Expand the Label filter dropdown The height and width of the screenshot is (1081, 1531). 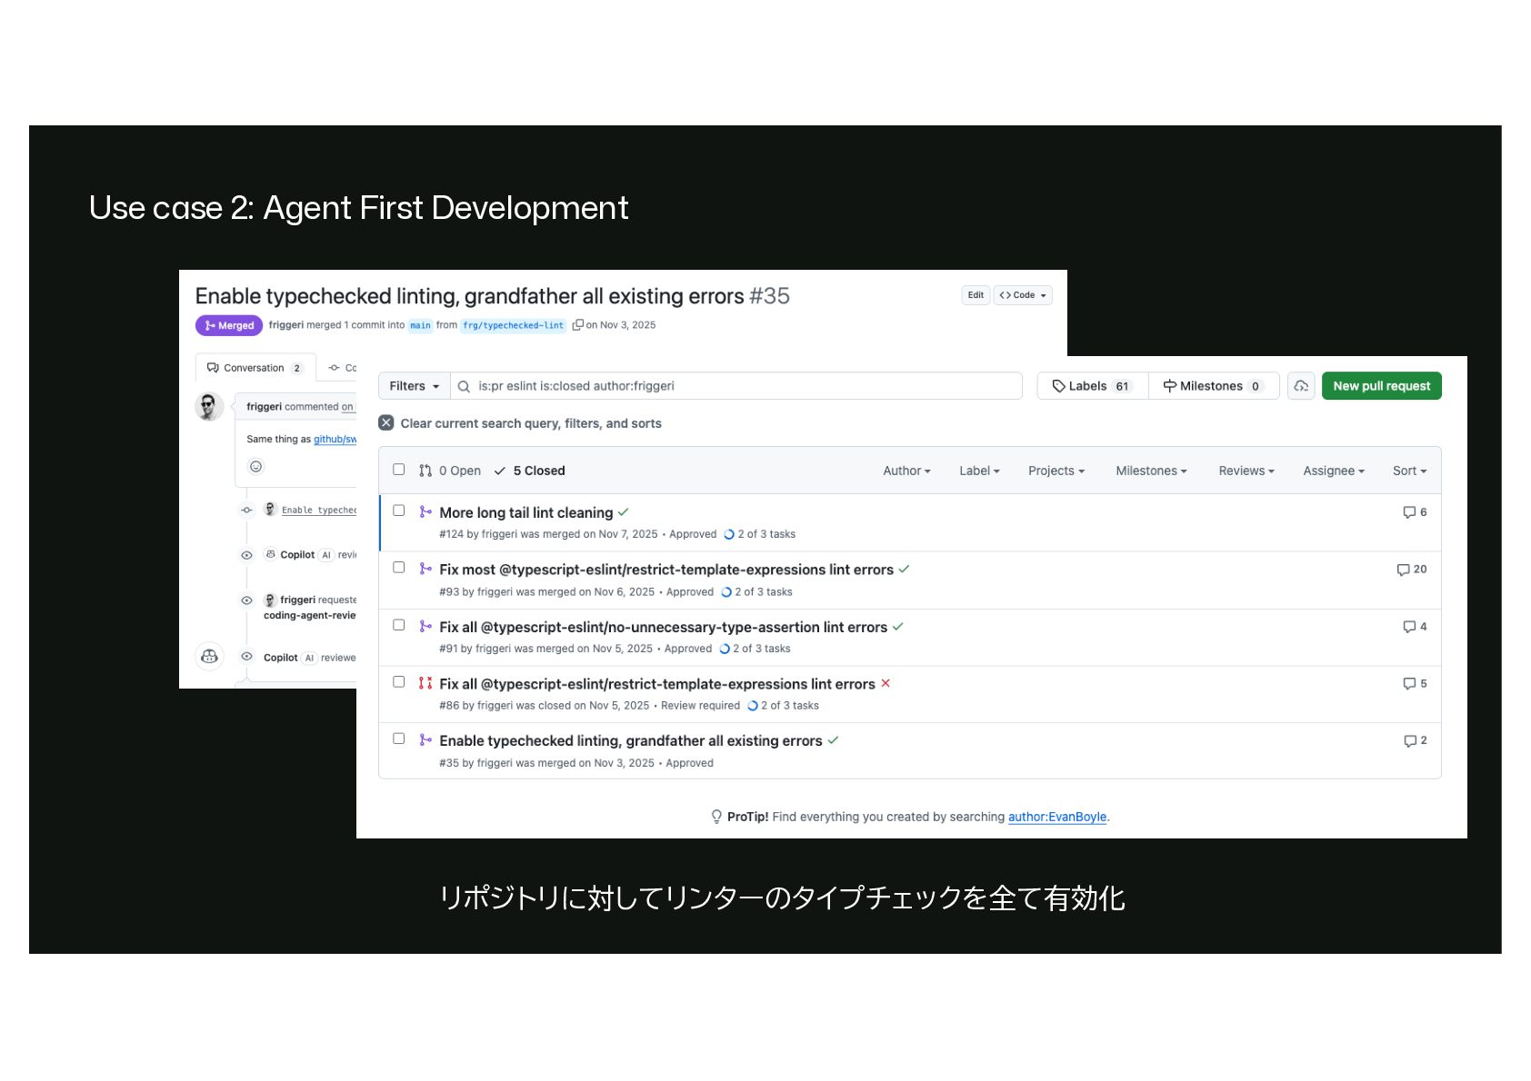coord(979,471)
